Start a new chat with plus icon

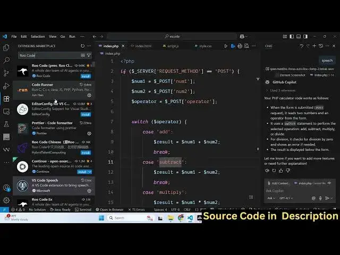pos(314,46)
